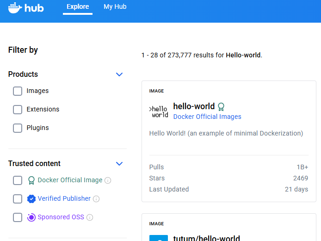Click the Pulls 1B+ value

pos(302,167)
